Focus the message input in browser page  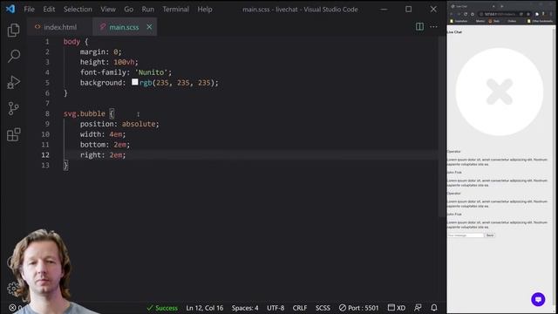[466, 235]
